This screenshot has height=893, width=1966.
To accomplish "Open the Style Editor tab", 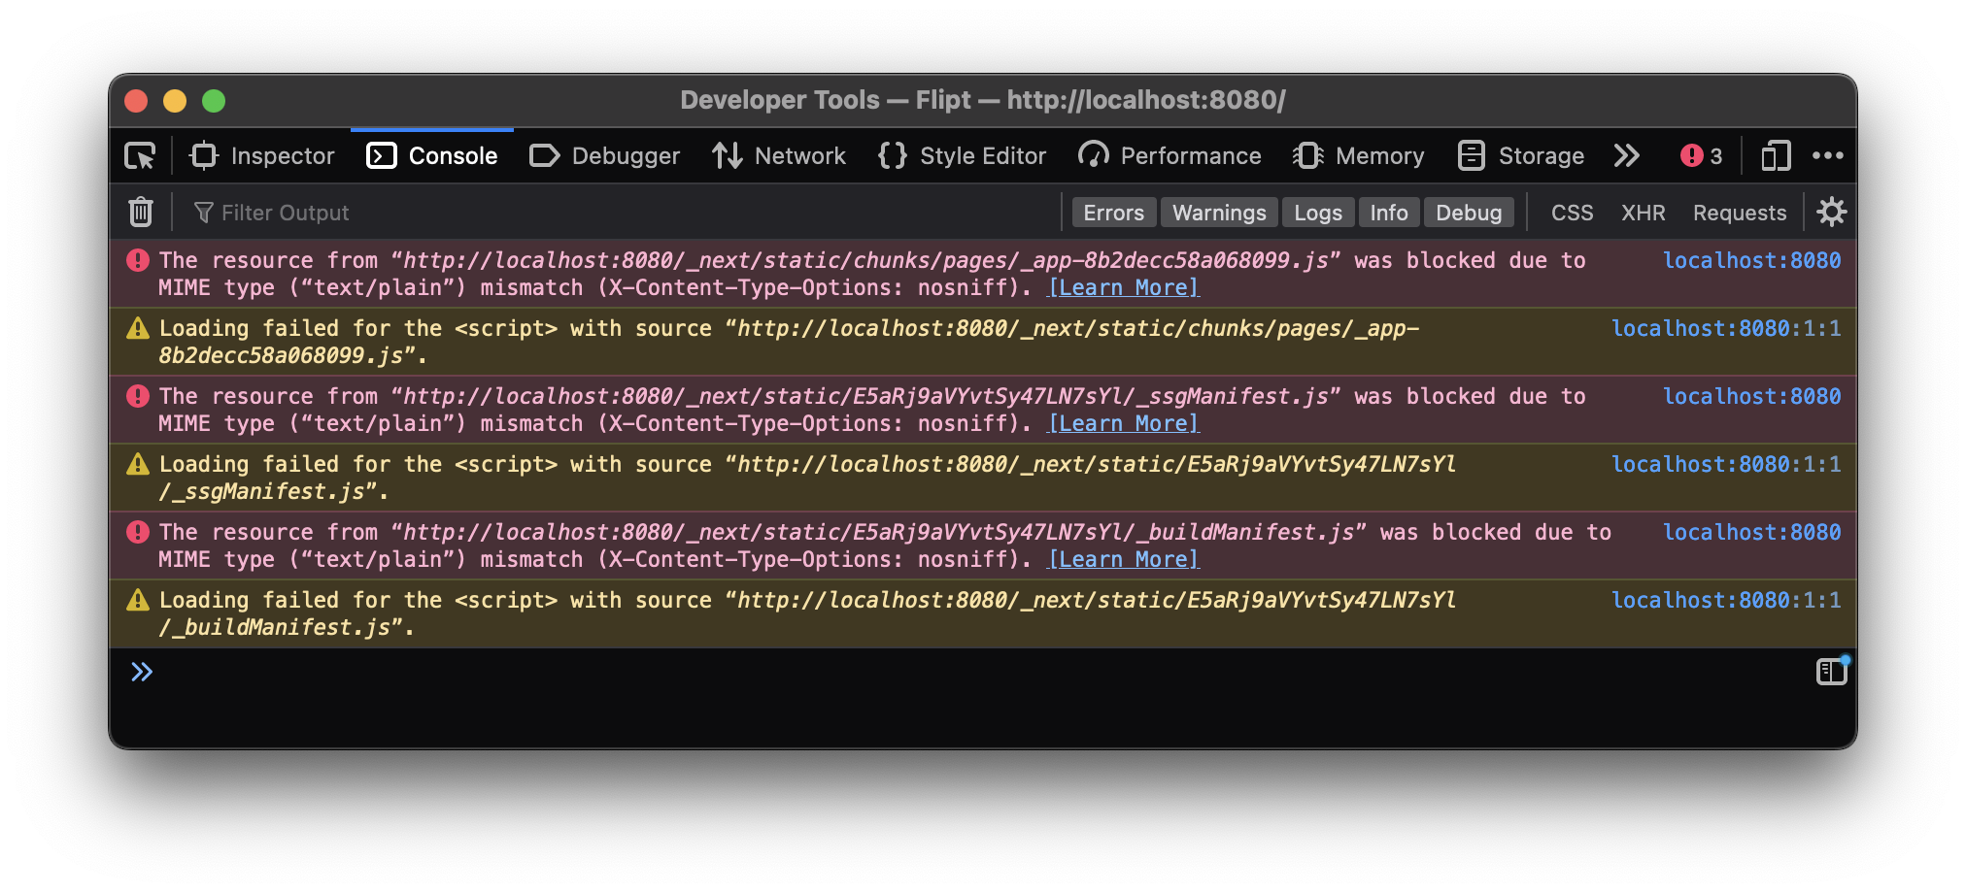I will [962, 156].
